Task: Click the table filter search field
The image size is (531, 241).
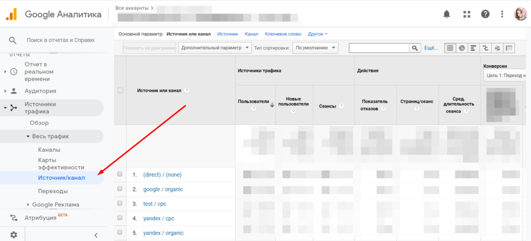Action: pos(379,48)
